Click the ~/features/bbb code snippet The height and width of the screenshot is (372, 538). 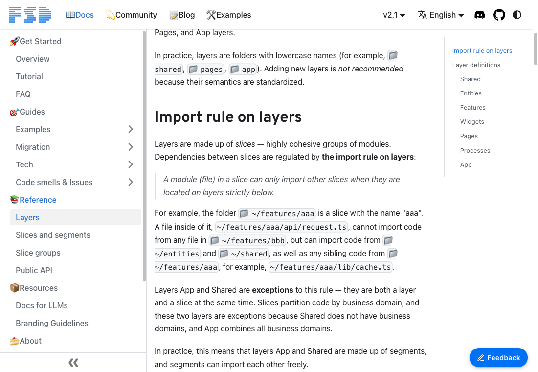pyautogui.click(x=248, y=240)
